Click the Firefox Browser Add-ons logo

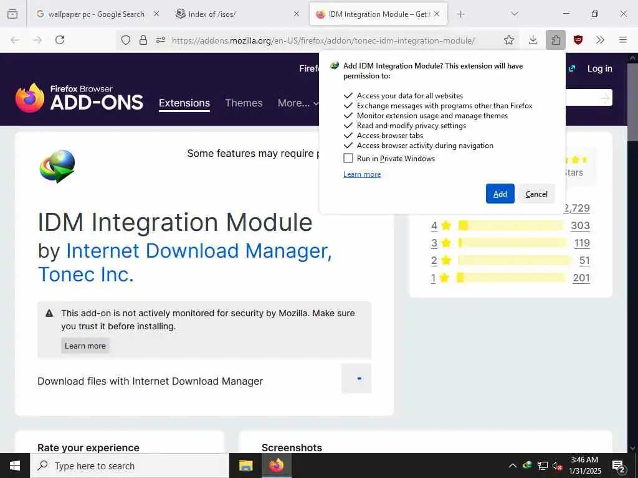(x=79, y=98)
